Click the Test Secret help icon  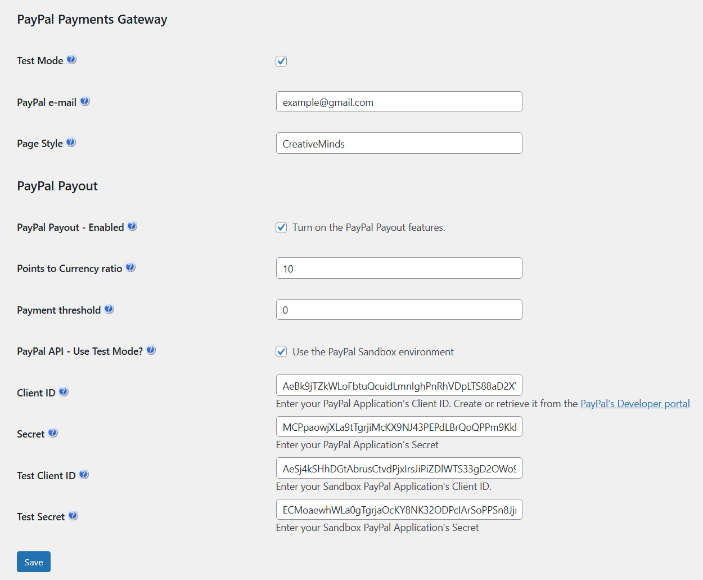point(73,516)
